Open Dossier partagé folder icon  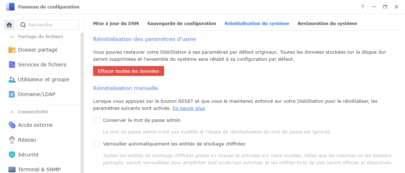click(12, 50)
